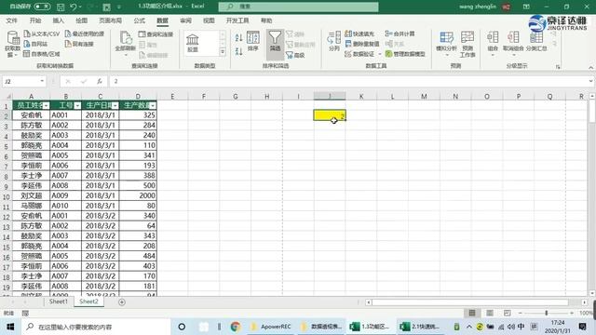Open Chrome from the taskbar
Viewport: 596px width, 335px height.
[236, 327]
